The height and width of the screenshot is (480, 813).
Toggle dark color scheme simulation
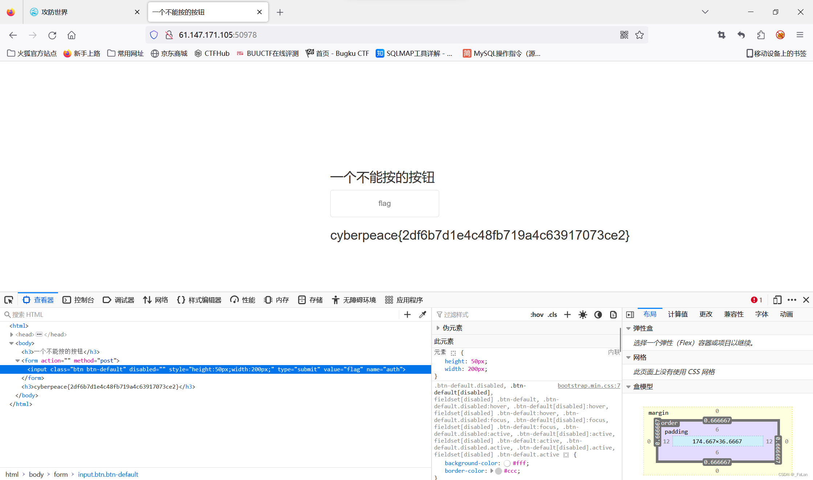598,314
